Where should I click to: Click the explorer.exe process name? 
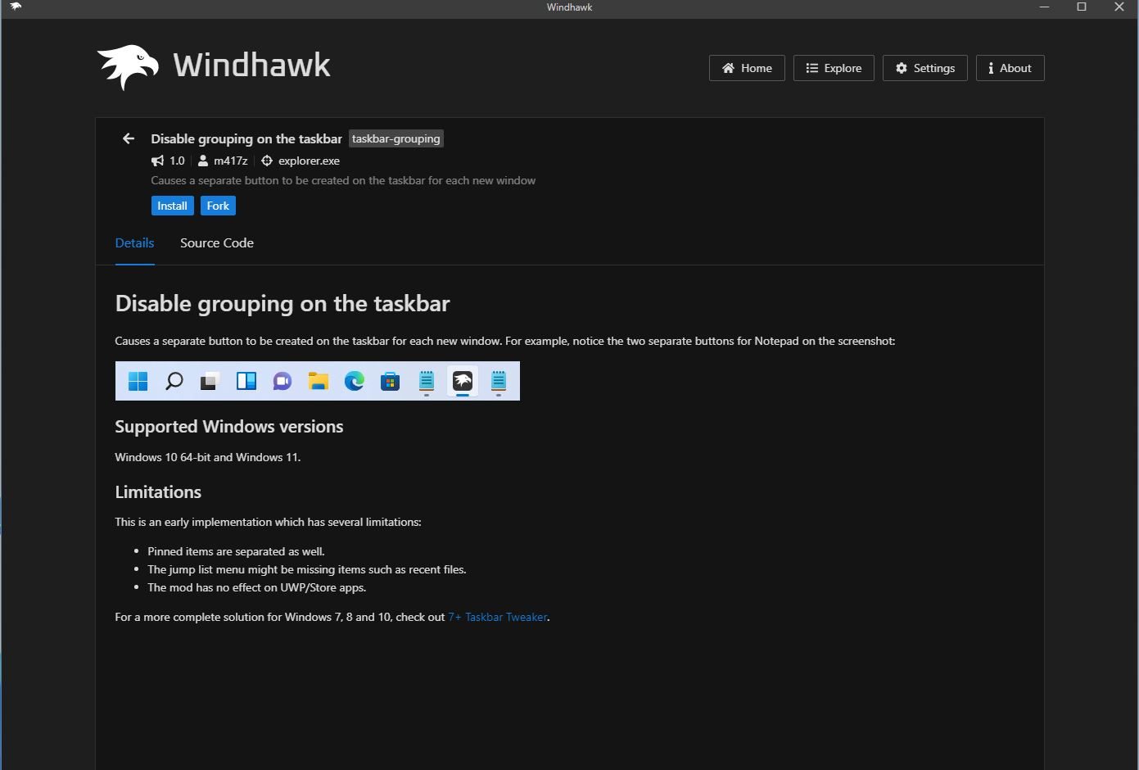pos(309,161)
